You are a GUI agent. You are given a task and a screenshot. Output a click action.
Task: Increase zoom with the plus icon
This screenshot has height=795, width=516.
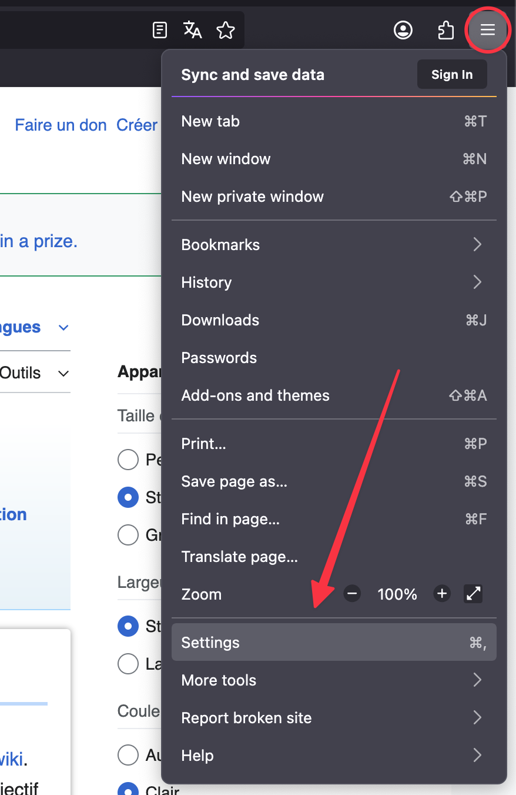point(441,594)
